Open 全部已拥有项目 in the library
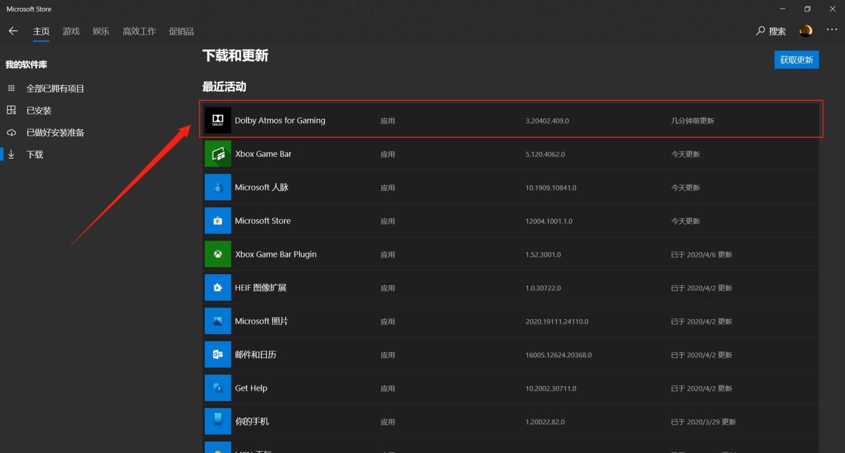 (x=55, y=88)
